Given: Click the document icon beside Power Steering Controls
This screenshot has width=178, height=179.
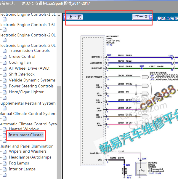Looking at the screenshot, I should tap(5, 87).
